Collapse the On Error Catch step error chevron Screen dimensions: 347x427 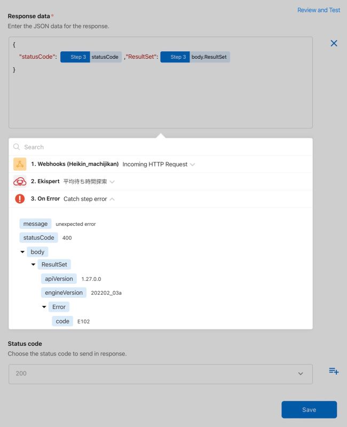tap(112, 199)
